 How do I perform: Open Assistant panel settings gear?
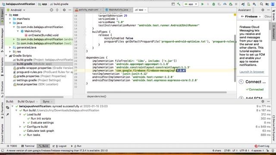coord(263,10)
